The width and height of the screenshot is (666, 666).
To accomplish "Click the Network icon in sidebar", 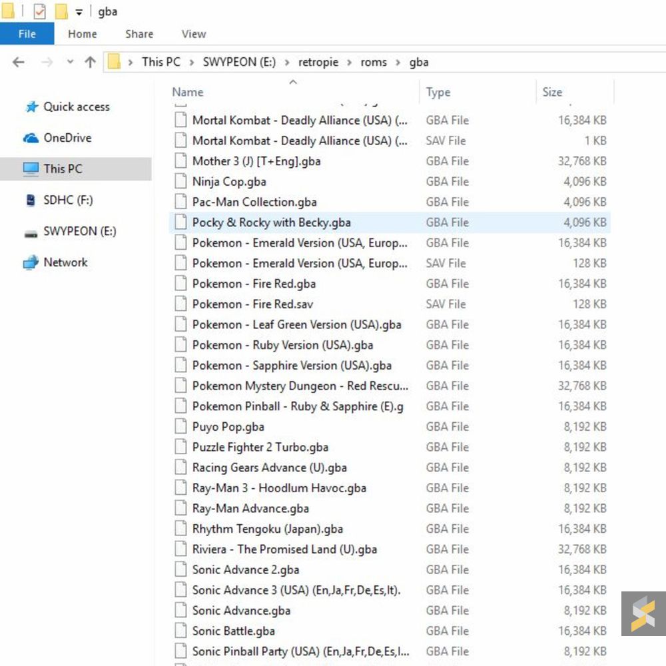I will point(31,262).
